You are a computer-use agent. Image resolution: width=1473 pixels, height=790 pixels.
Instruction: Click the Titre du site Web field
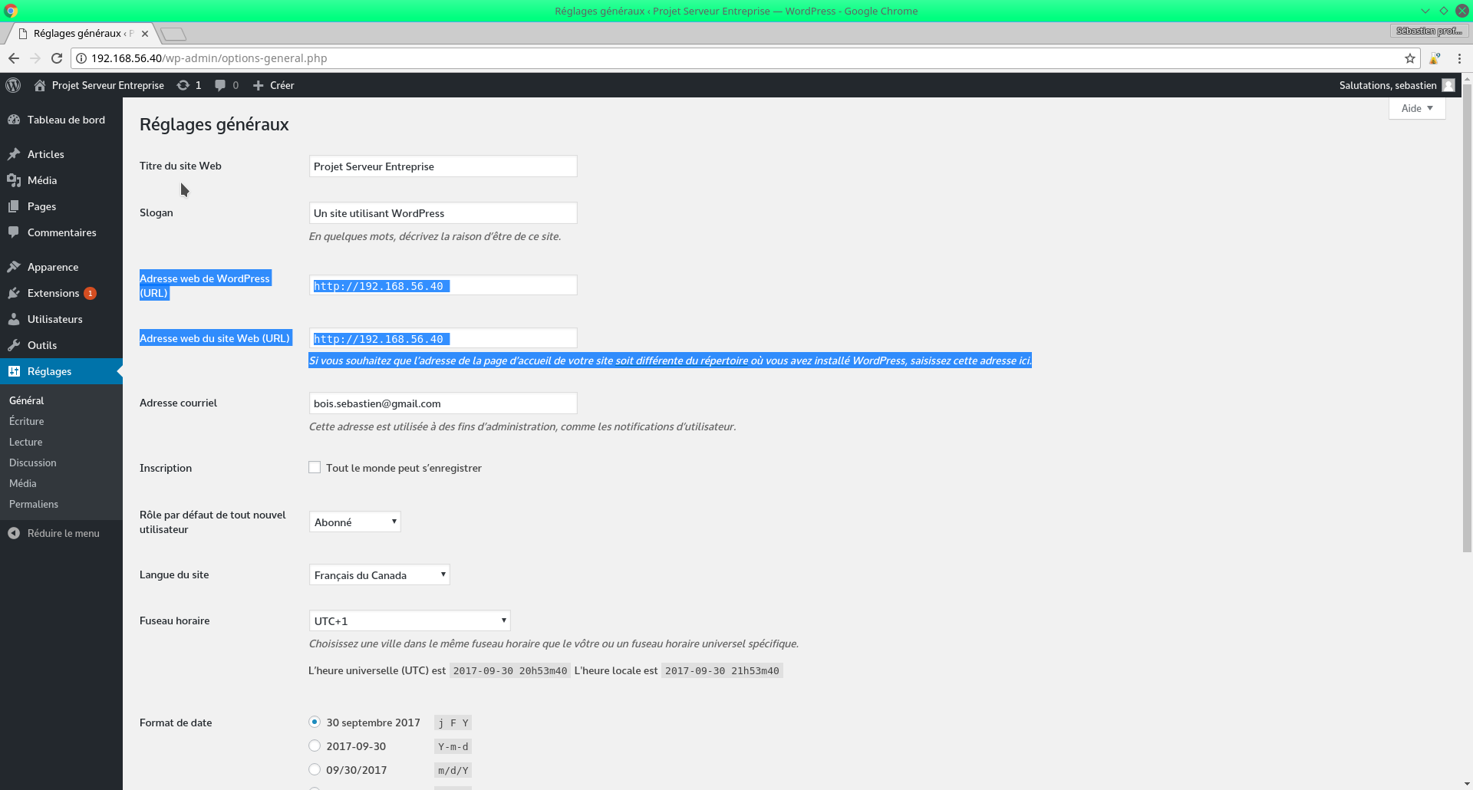[443, 166]
